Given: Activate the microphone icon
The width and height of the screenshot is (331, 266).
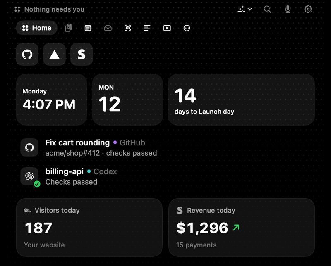Looking at the screenshot, I should pos(288,9).
